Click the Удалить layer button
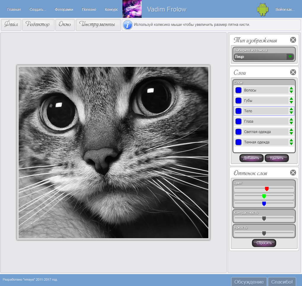 (277, 158)
